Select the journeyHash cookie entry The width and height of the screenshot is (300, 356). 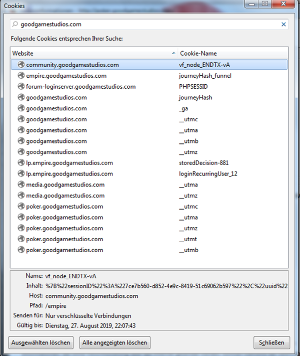(149, 97)
